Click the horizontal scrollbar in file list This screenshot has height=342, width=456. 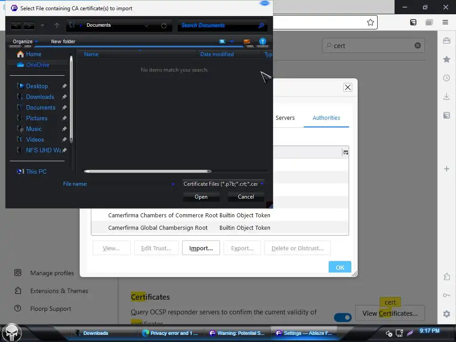(x=148, y=171)
